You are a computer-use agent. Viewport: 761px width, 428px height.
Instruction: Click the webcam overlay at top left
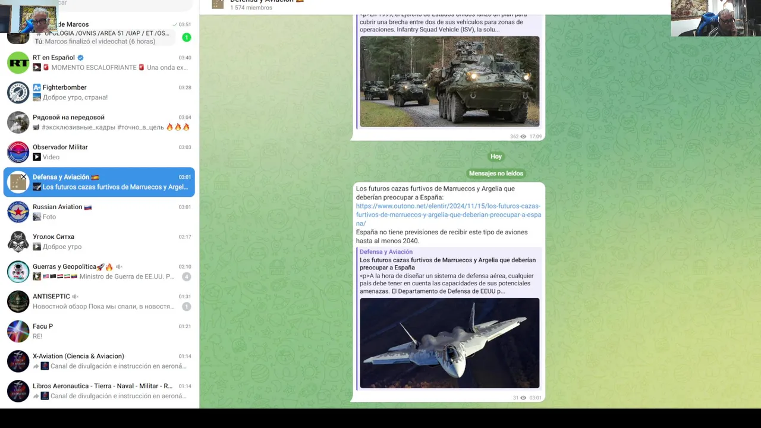tap(29, 17)
